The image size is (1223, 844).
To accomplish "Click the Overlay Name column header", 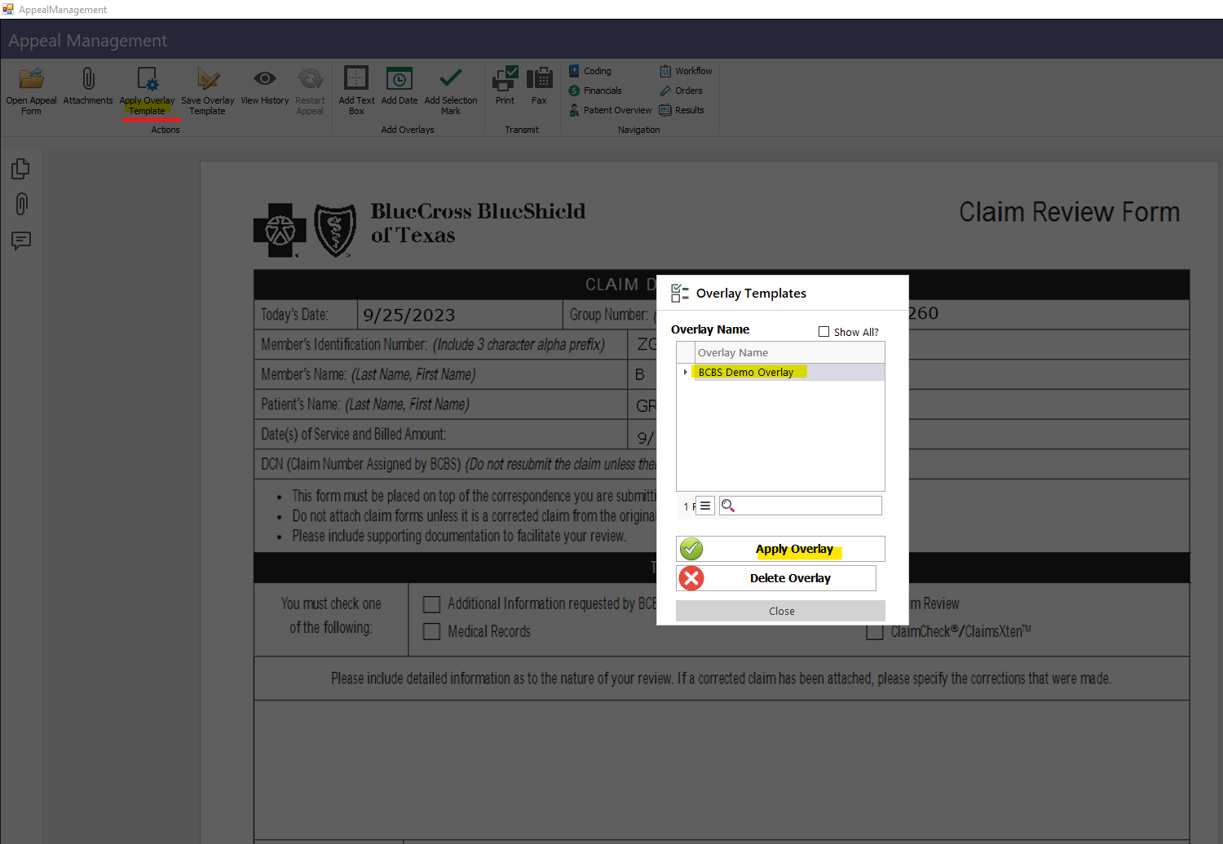I will click(789, 352).
